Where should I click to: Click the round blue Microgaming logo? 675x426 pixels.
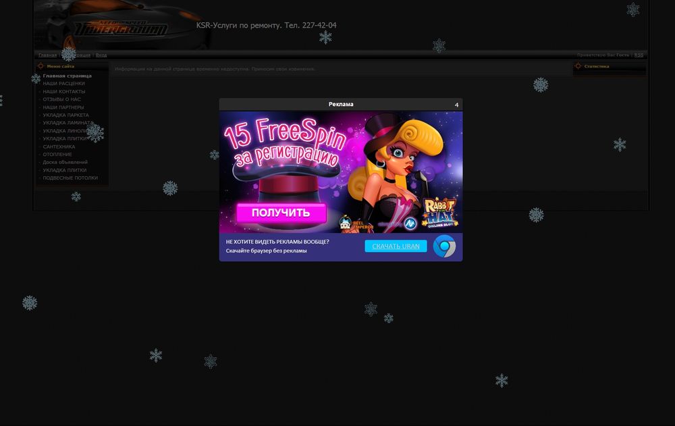tap(410, 223)
